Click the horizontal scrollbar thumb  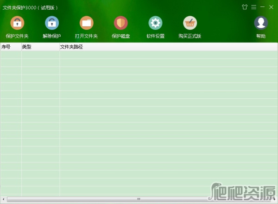coord(139,199)
